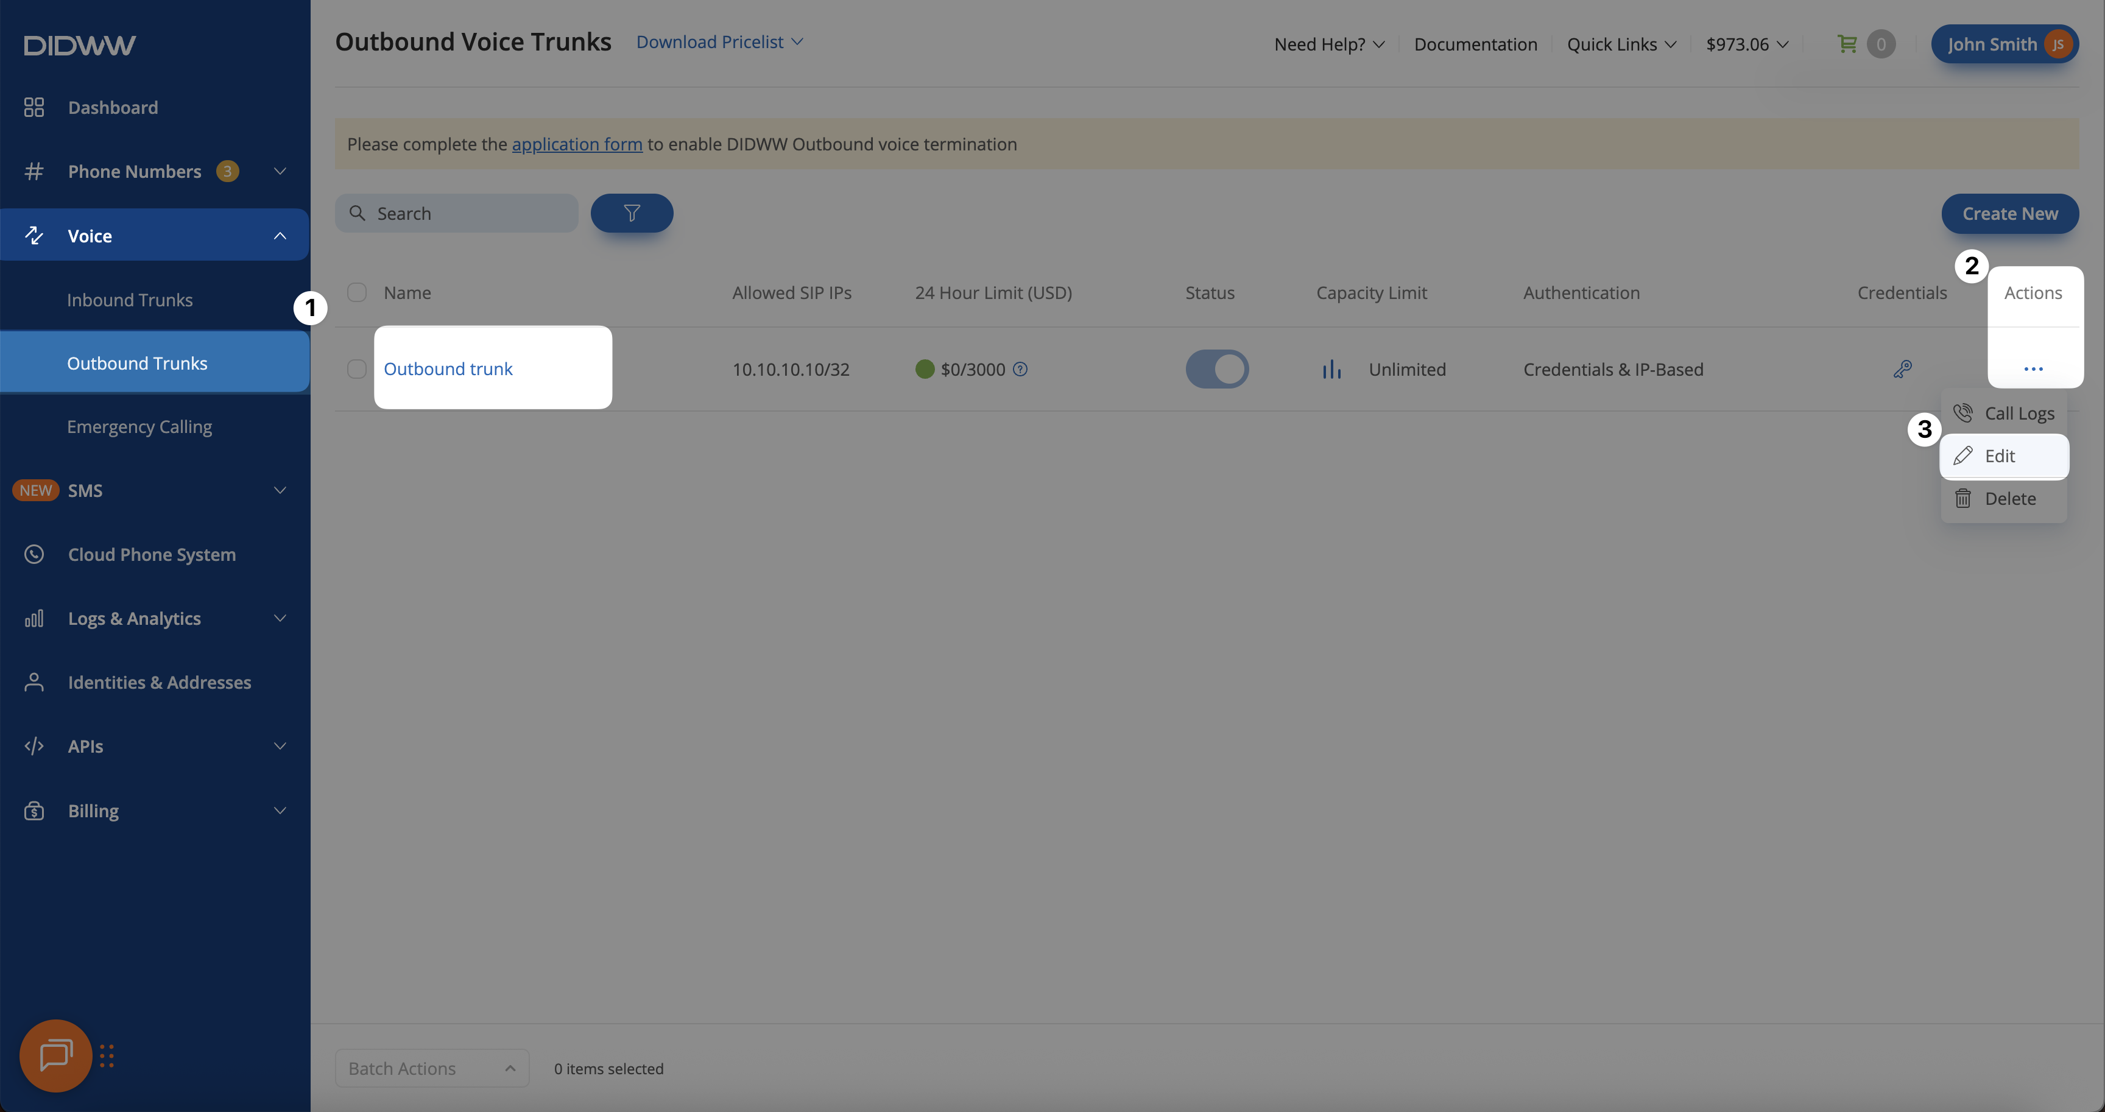Click the filter funnel button
The width and height of the screenshot is (2105, 1112).
(632, 213)
